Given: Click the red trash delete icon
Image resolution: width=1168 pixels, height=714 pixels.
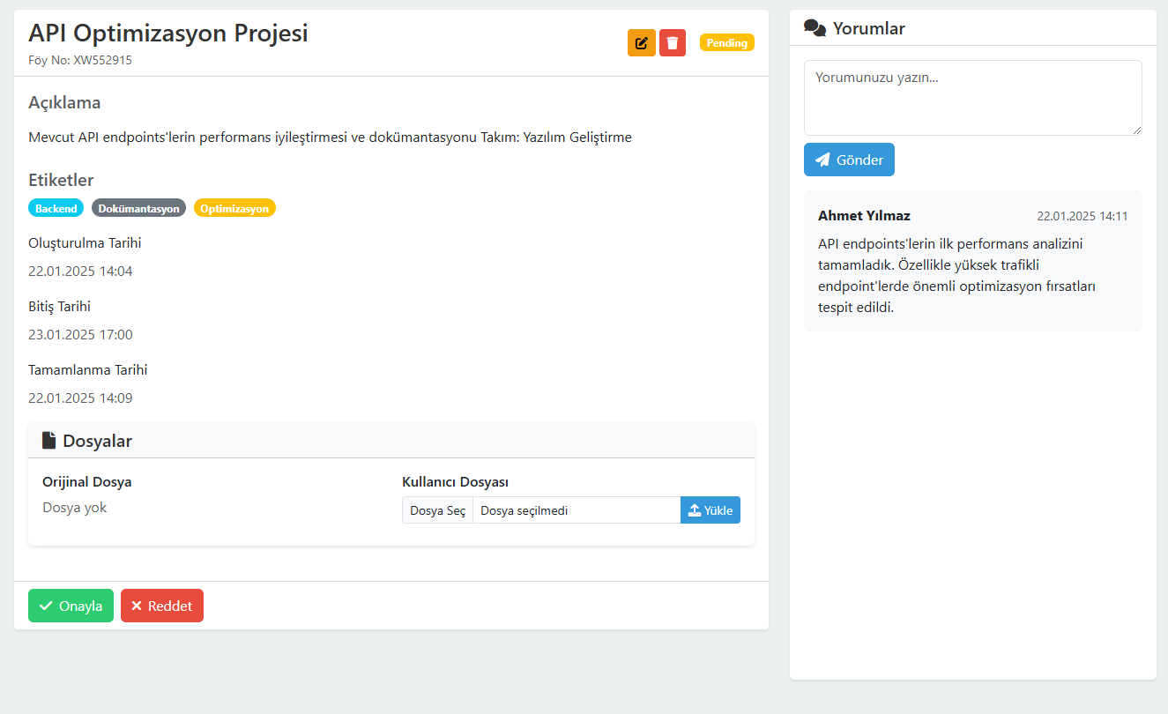Looking at the screenshot, I should click(x=673, y=42).
